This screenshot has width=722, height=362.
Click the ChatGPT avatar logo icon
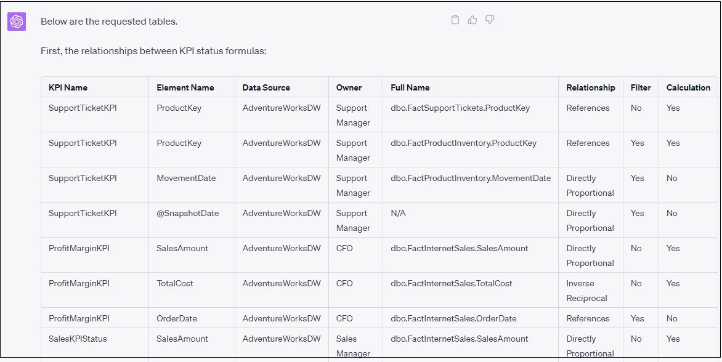(x=17, y=22)
